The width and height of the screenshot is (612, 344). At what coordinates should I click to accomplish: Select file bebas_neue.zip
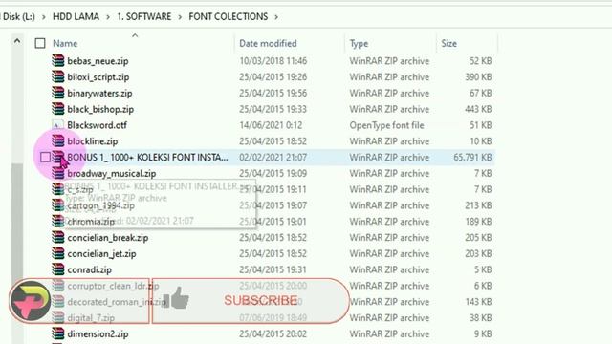98,61
